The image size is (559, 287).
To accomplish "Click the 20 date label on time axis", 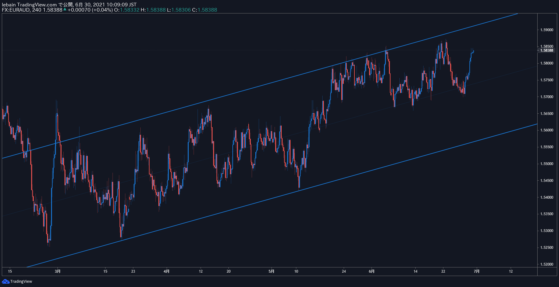I will click(228, 271).
